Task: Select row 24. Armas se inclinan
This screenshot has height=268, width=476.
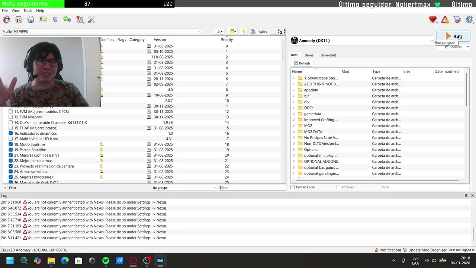Action: pyautogui.click(x=144, y=172)
